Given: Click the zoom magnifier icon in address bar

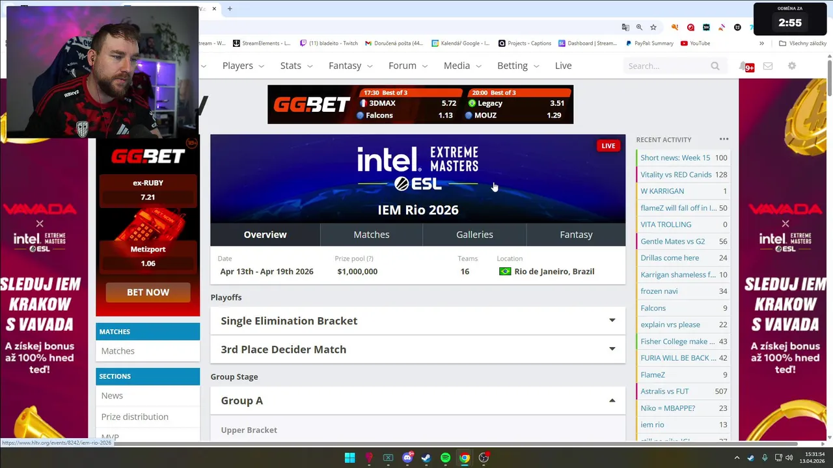Looking at the screenshot, I should 639,27.
